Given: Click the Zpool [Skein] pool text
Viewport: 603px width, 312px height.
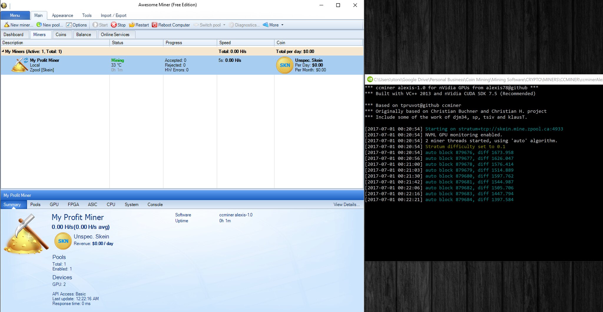Looking at the screenshot, I should click(42, 70).
